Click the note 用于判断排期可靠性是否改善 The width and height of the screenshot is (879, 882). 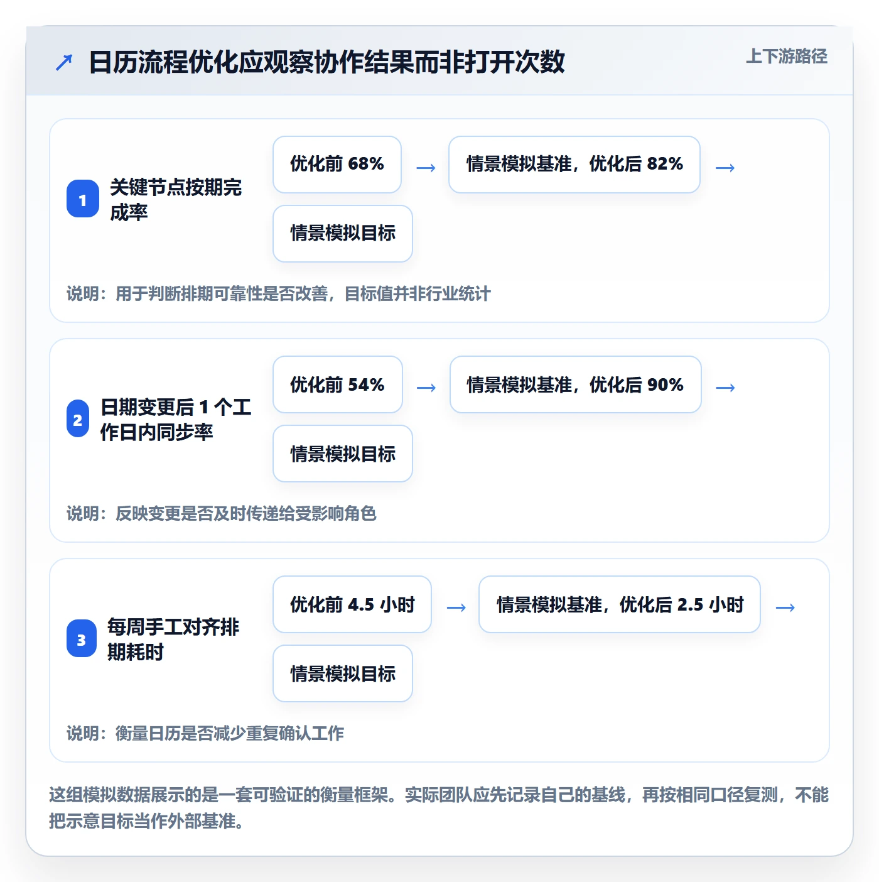pos(279,293)
